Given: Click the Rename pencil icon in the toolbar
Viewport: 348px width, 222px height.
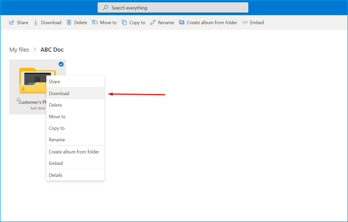Looking at the screenshot, I should click(x=153, y=23).
